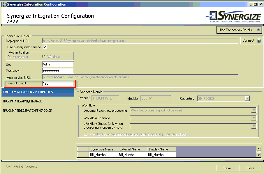The height and width of the screenshot is (174, 264).
Task: Click row header of Bill_Number row
Action: [83, 155]
